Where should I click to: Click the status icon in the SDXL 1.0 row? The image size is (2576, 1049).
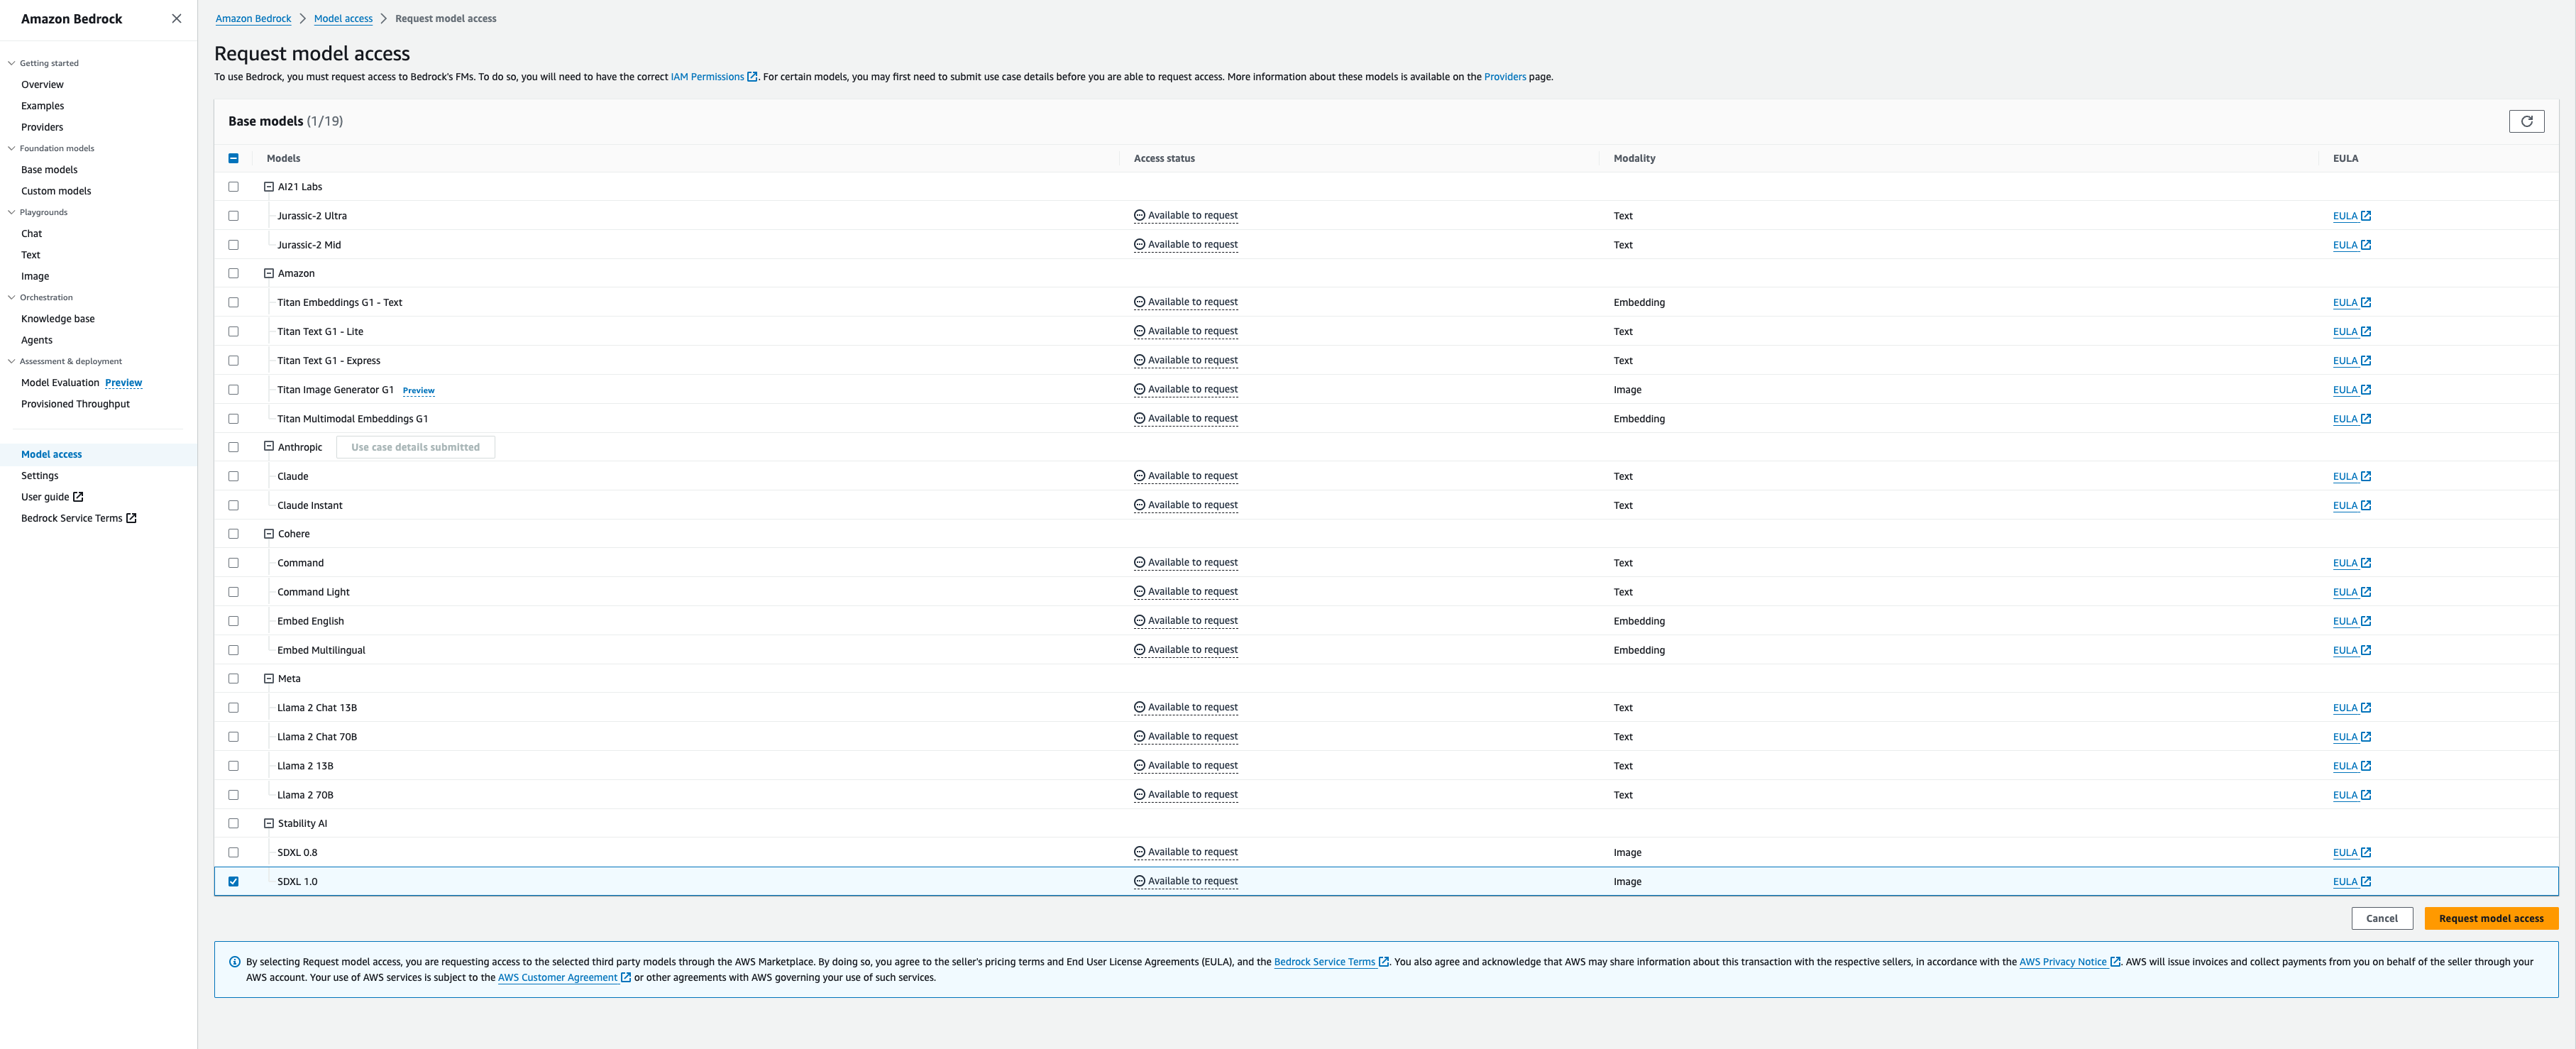click(1139, 881)
